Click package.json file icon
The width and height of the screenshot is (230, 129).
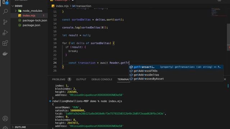coord(20,25)
